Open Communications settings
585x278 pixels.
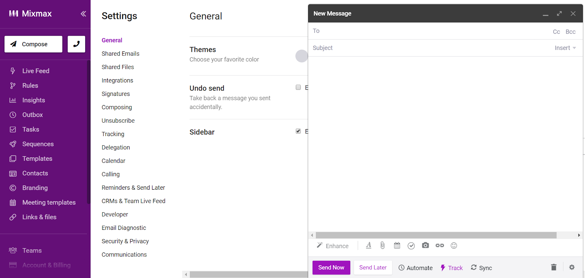124,255
